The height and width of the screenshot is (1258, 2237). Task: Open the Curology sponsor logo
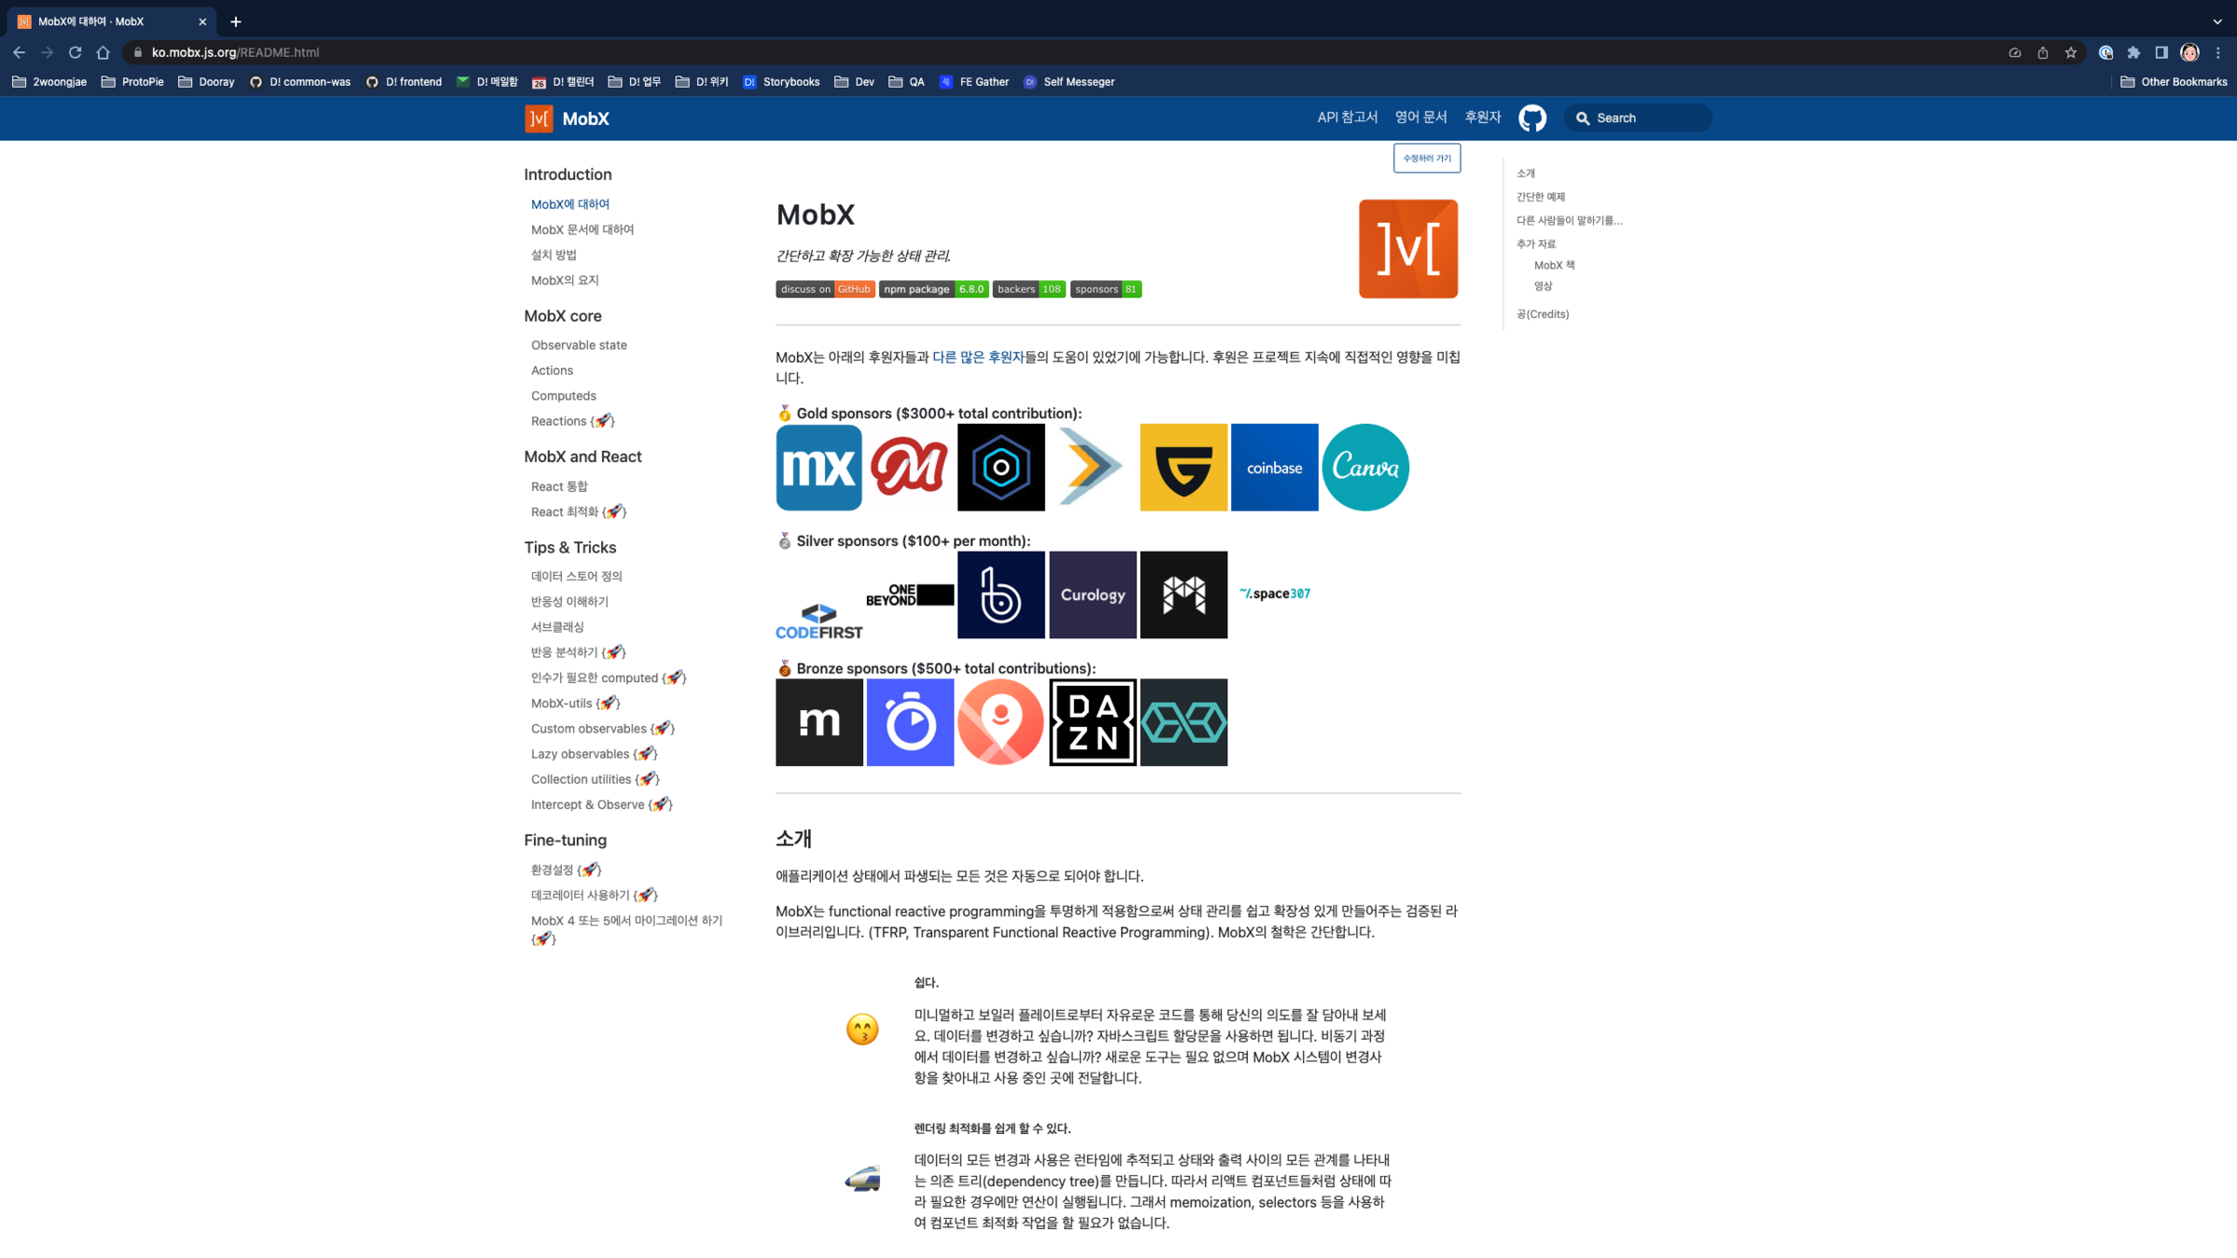tap(1092, 595)
